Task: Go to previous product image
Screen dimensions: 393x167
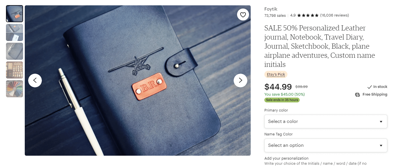Action: click(35, 81)
